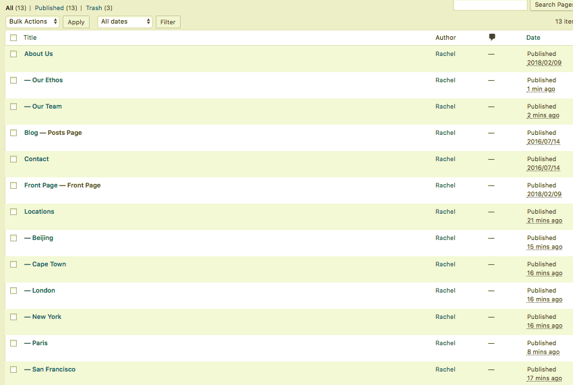Sort pages by the Date column header
573x385 pixels.
click(x=533, y=38)
